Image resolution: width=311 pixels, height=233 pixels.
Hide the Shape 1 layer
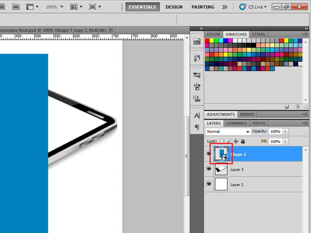[209, 153]
